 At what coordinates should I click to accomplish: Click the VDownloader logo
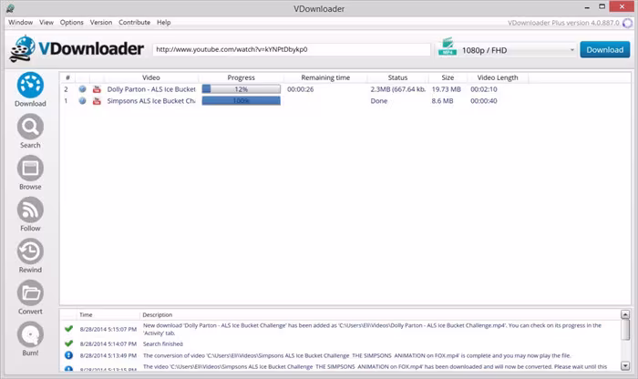pyautogui.click(x=76, y=49)
